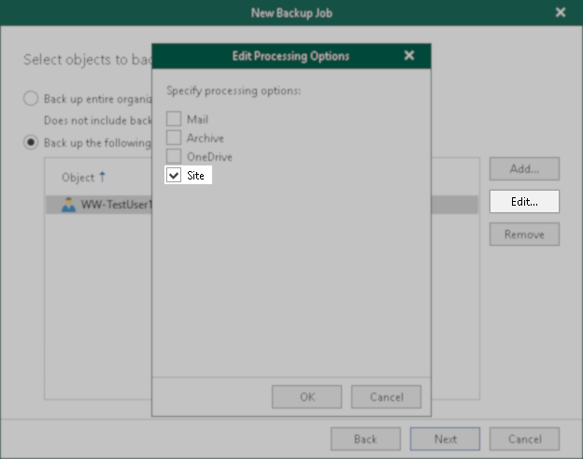The image size is (583, 459).
Task: Select Back up entire organization radio button
Action: pyautogui.click(x=31, y=98)
